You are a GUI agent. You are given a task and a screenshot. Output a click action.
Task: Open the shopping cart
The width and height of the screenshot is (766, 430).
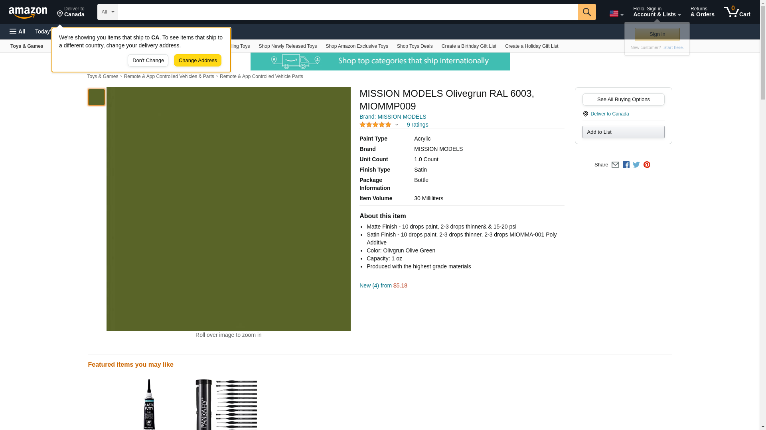click(737, 12)
